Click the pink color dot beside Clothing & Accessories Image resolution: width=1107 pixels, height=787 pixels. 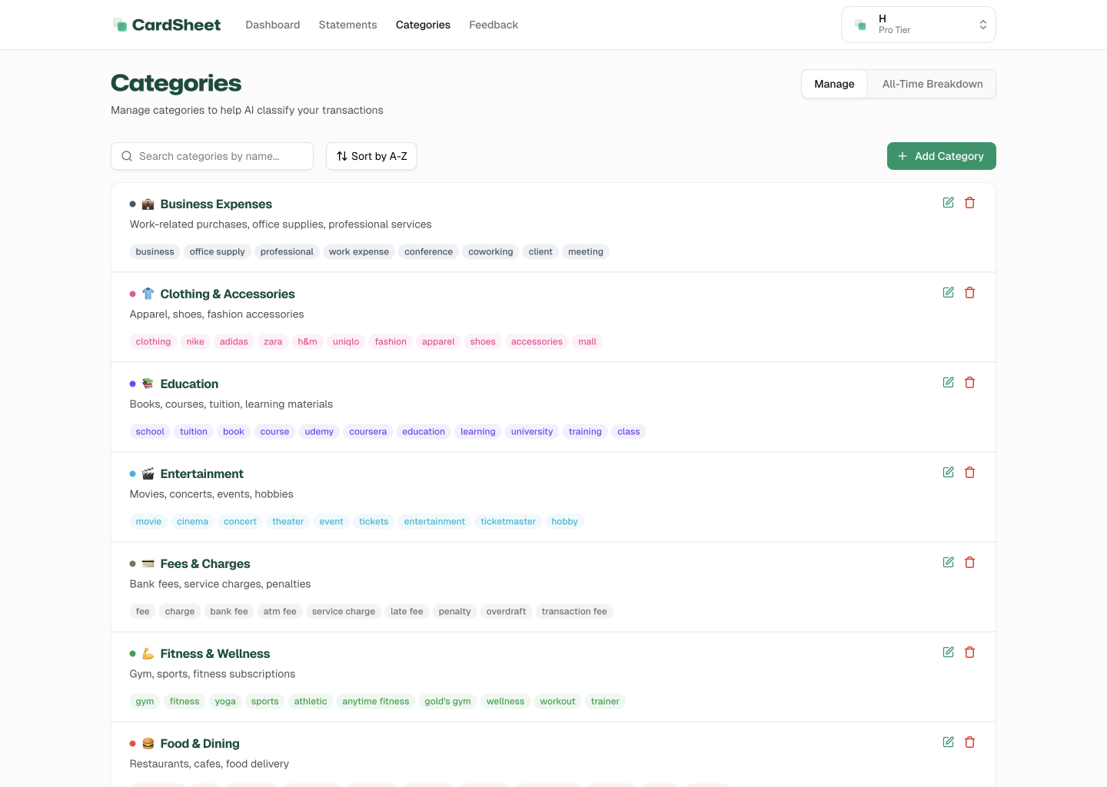(x=131, y=294)
